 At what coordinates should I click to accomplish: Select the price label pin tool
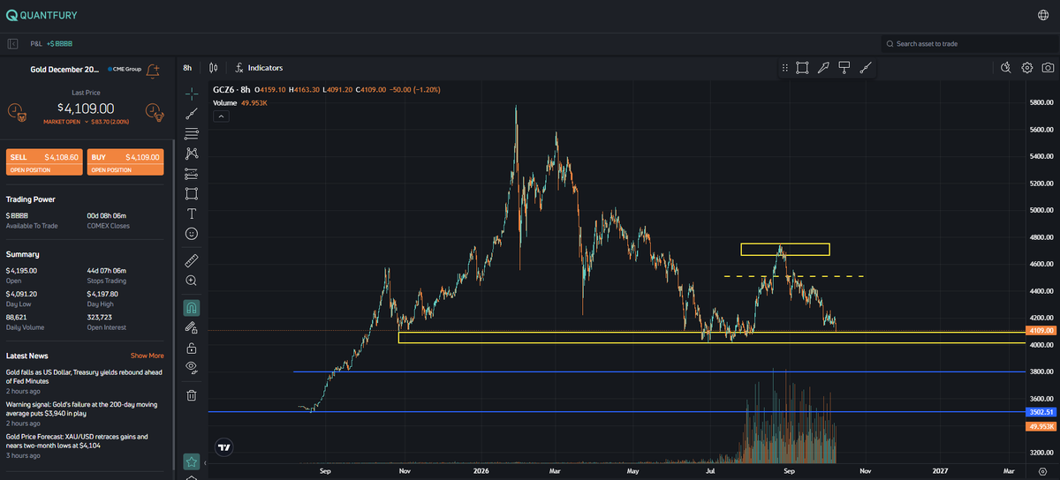click(x=844, y=67)
